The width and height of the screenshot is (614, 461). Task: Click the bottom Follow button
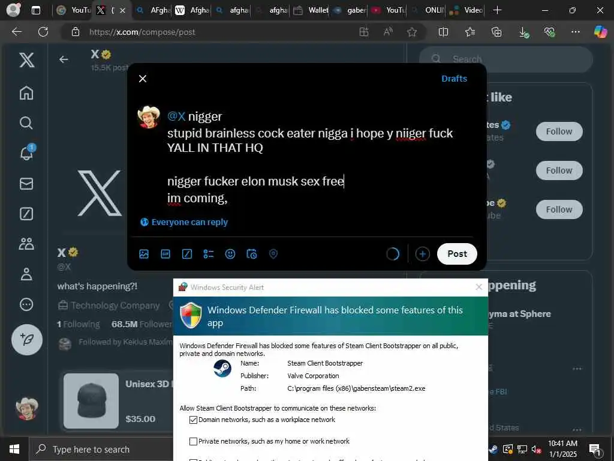559,209
